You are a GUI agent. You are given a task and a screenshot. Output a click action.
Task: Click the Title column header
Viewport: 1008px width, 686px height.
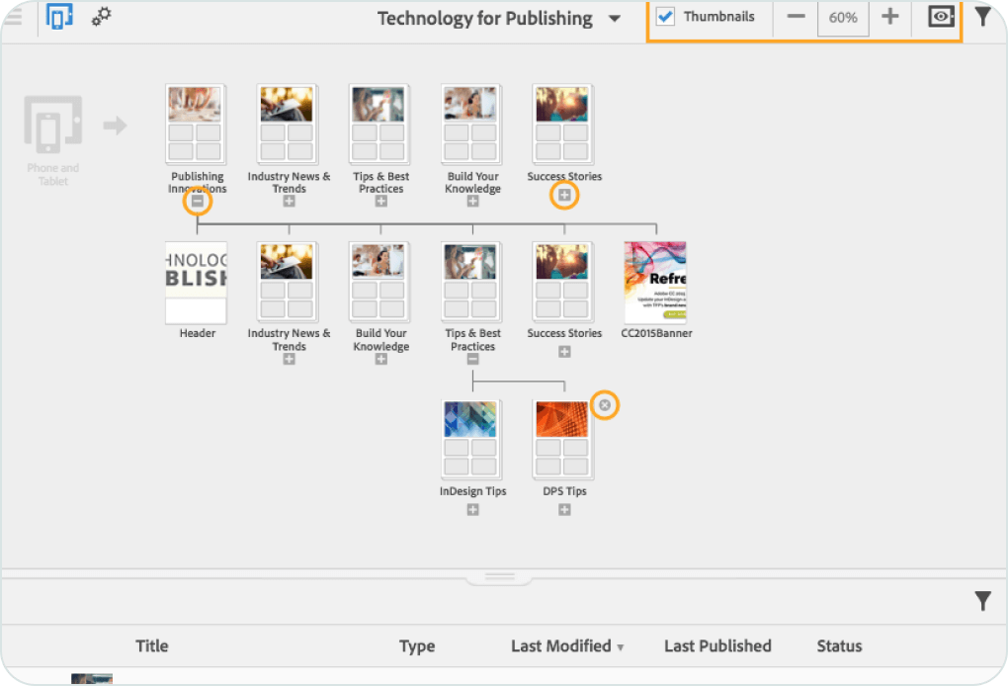(x=151, y=646)
